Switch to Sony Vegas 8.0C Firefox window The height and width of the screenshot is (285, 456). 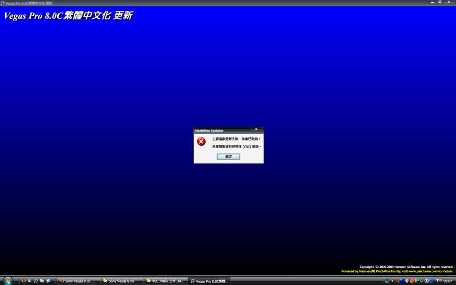point(80,281)
